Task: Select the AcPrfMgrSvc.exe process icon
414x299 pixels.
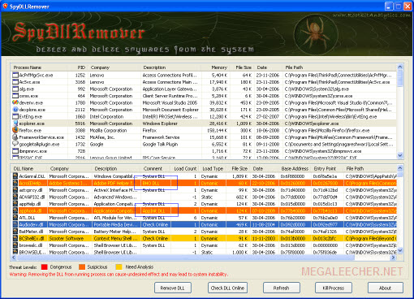Action: click(15, 75)
